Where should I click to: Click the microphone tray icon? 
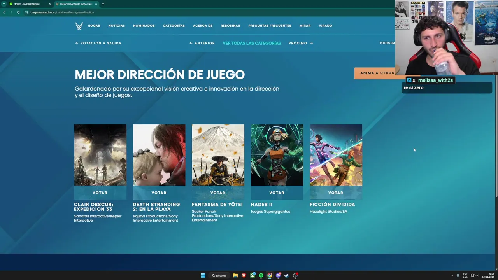(x=458, y=275)
